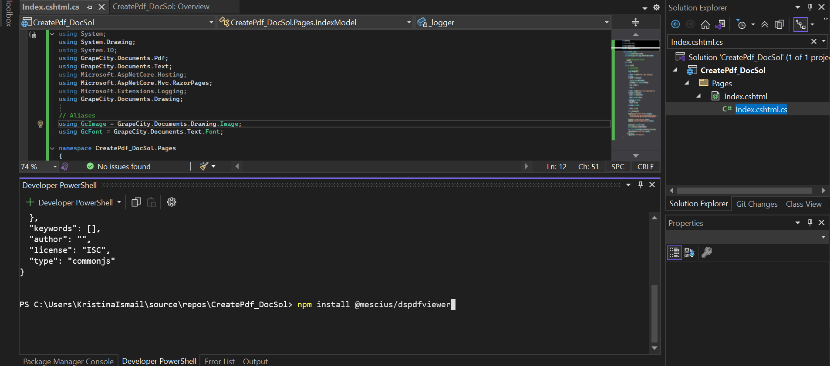Viewport: 830px width, 366px height.
Task: Collapse All nodes in Solution Explorer
Action: (x=765, y=24)
